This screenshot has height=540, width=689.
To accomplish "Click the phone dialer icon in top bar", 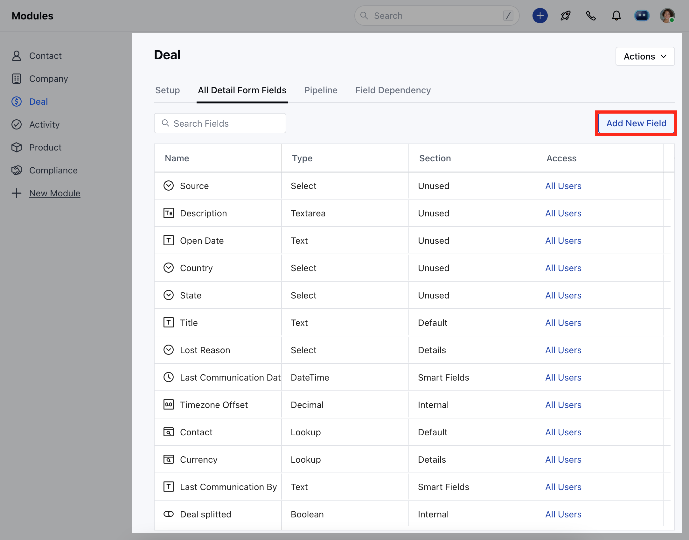I will pos(591,15).
